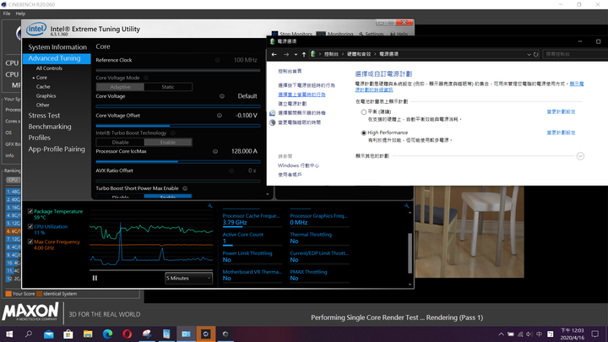This screenshot has width=608, height=342.
Task: Click the Power Options search field
Action: click(575, 54)
